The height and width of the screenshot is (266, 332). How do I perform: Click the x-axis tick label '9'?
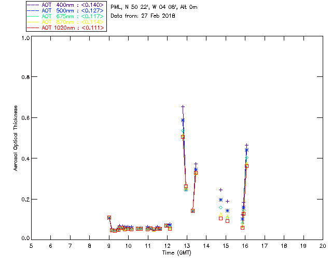point(109,246)
